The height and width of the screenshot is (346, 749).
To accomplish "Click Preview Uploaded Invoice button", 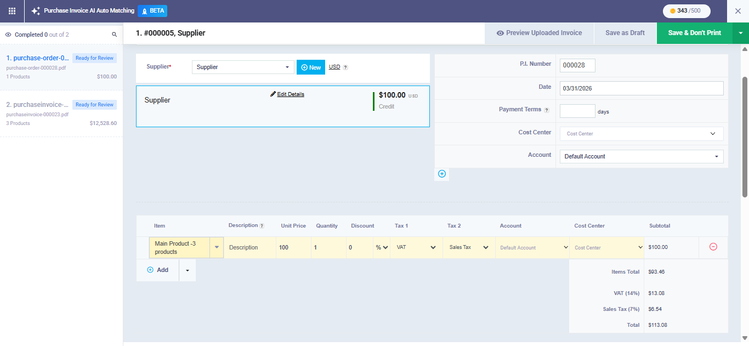I will 539,33.
